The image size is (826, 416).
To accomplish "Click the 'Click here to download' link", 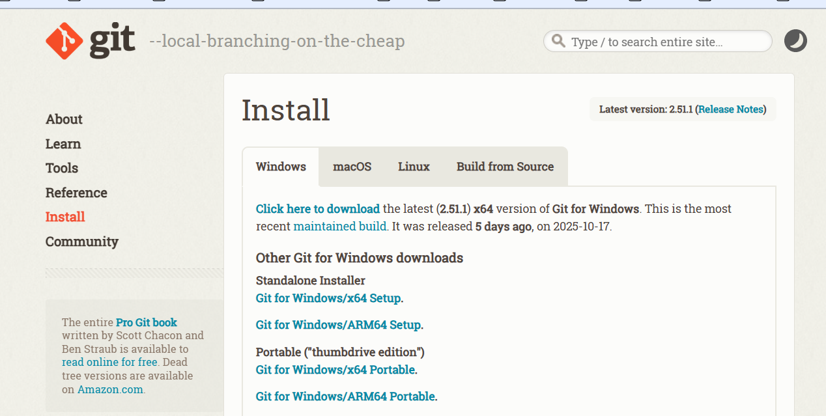I will click(x=318, y=209).
